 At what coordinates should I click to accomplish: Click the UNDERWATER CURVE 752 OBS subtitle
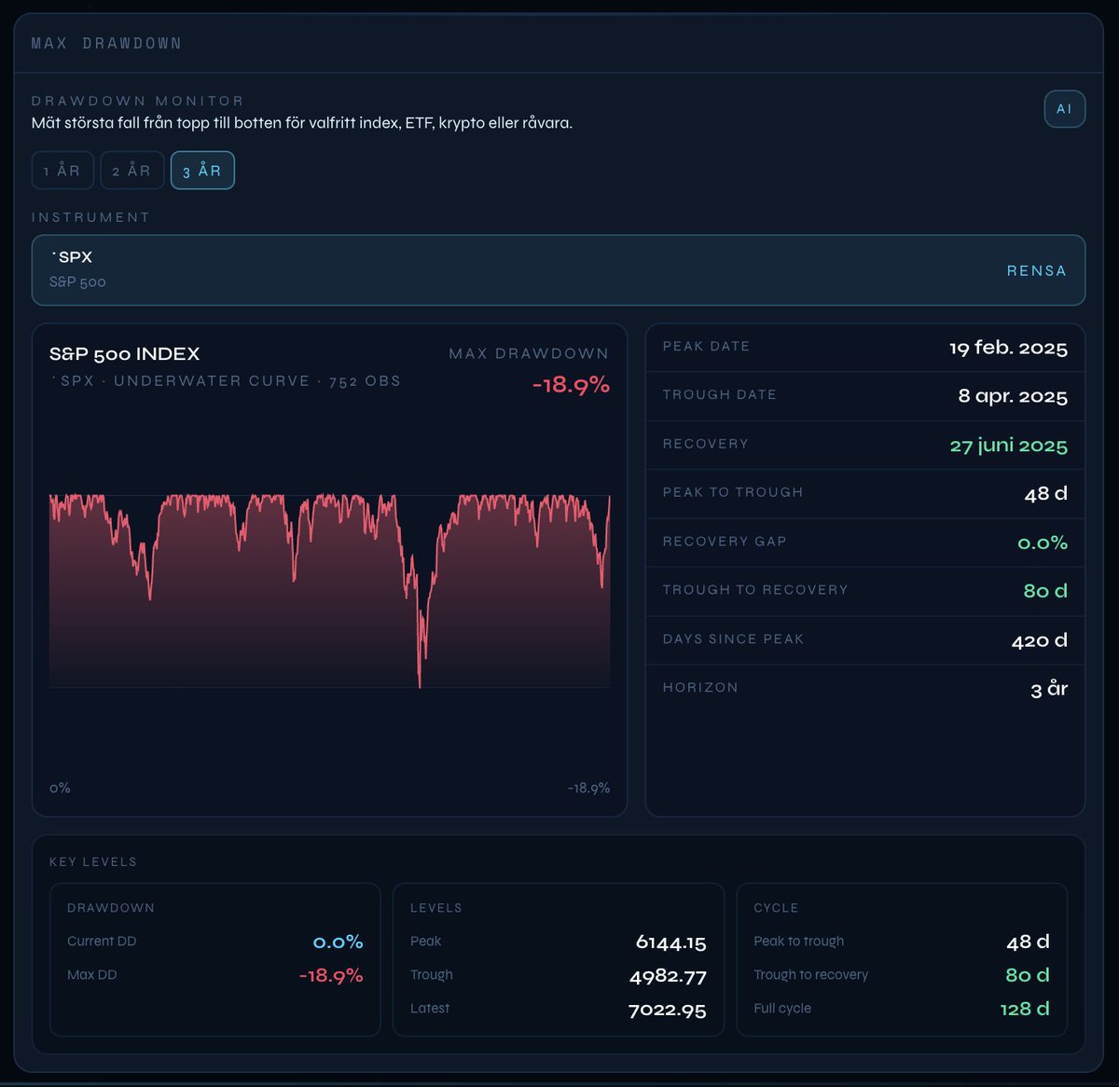[x=226, y=381]
